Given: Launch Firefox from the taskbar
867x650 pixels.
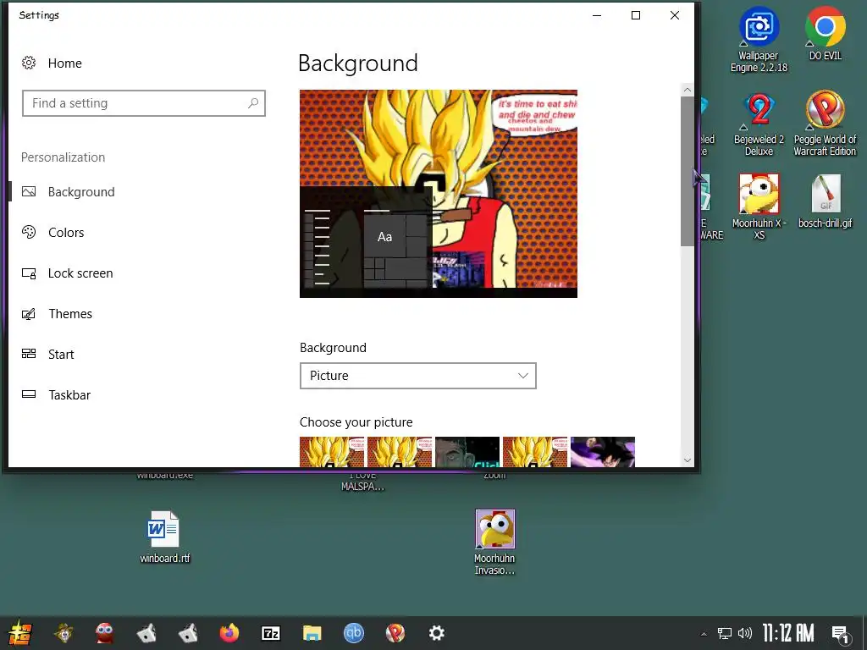Looking at the screenshot, I should [229, 633].
